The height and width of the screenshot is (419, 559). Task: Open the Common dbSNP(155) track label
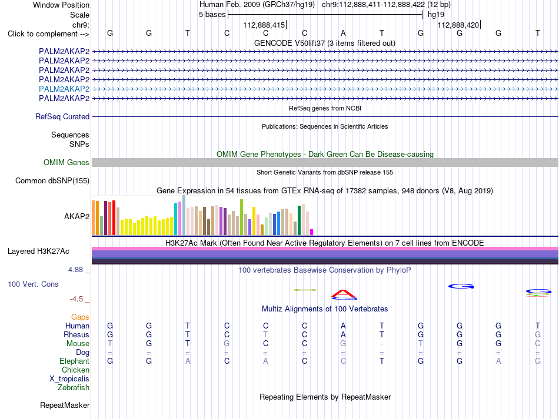click(52, 181)
